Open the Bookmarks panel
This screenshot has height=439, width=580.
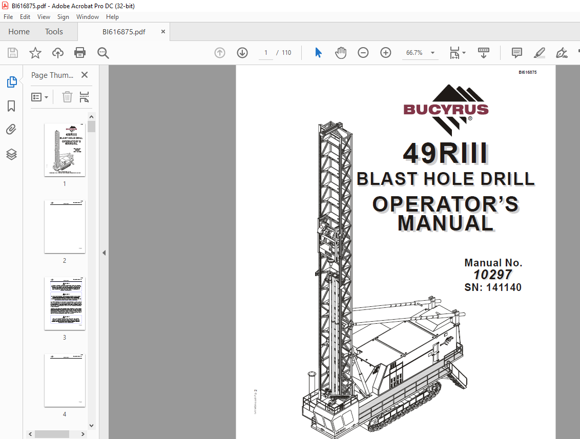(11, 106)
